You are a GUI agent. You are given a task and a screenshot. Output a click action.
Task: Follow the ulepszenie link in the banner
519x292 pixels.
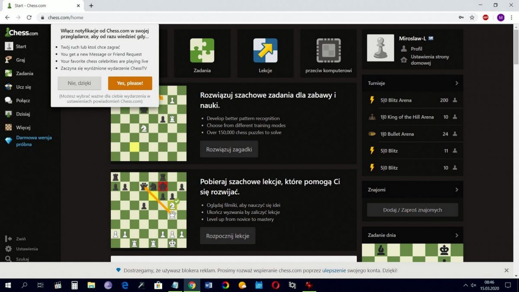pos(334,270)
